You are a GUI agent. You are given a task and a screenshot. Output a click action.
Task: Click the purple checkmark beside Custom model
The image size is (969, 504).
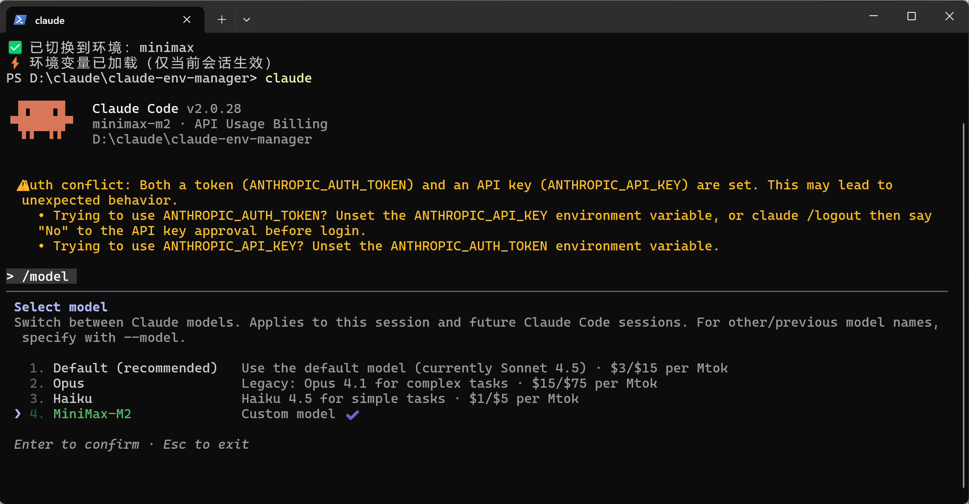click(x=352, y=415)
